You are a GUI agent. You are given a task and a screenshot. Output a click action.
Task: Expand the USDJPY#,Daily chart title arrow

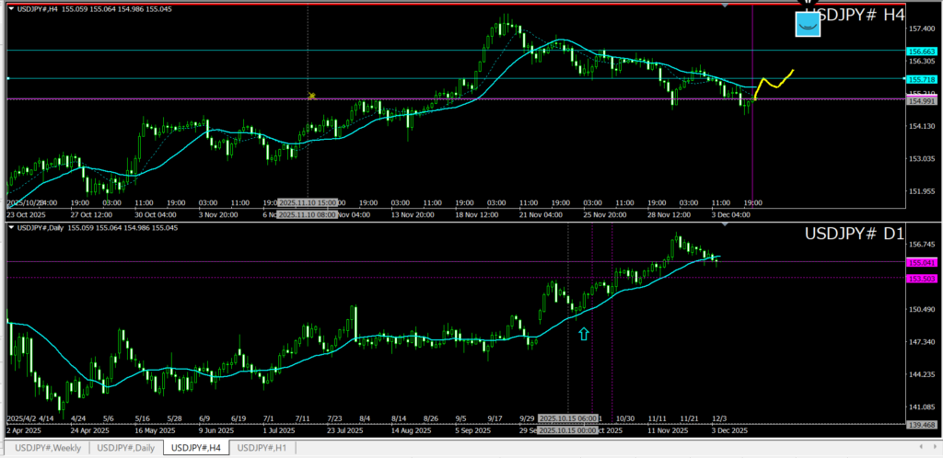[10, 226]
